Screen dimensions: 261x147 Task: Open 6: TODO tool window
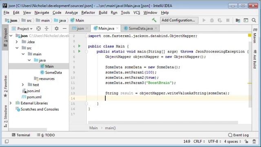(x=46, y=135)
